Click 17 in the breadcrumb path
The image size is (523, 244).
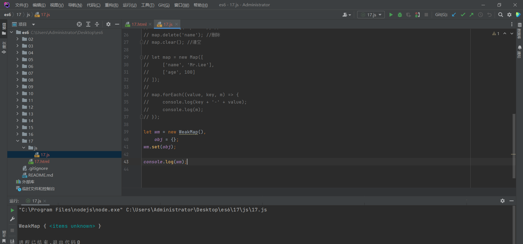(19, 15)
